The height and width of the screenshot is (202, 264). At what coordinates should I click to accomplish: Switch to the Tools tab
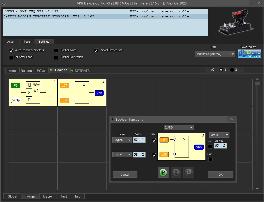(x=27, y=42)
